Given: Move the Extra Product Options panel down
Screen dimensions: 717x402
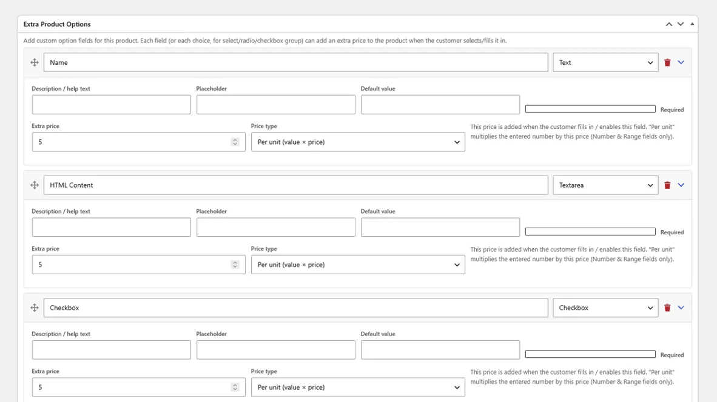Looking at the screenshot, I should pos(681,24).
